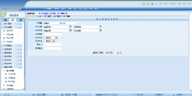This screenshot has height=96, width=192.
Task: Click the first blue link in 数据导航 bar
Action: 44,14
